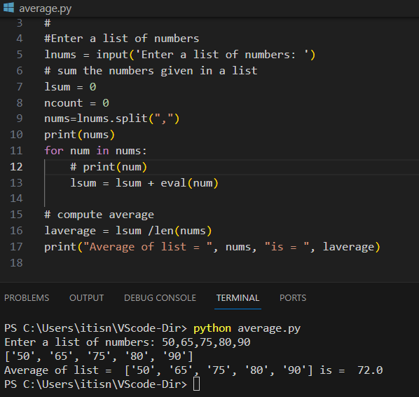Click the 'python average.py' command in terminal

click(x=247, y=328)
